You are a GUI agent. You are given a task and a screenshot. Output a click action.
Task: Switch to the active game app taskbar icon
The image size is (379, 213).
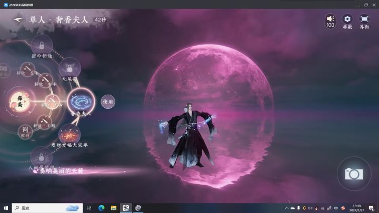pos(126,208)
